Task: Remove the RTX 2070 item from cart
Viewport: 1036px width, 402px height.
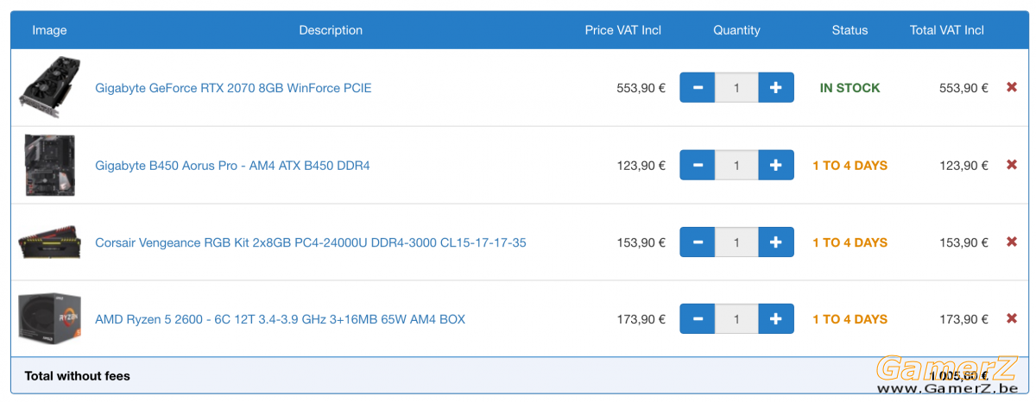Action: coord(1012,87)
